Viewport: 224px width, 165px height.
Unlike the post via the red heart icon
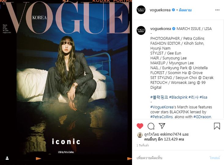click(140, 126)
